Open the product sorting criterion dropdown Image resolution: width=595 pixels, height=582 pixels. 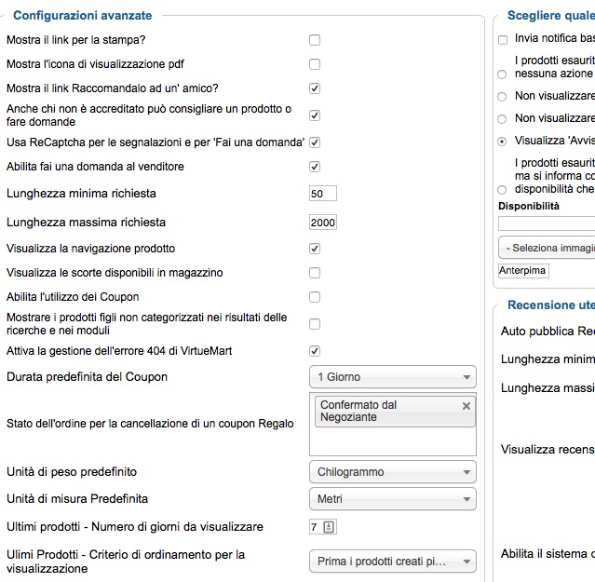coord(392,562)
